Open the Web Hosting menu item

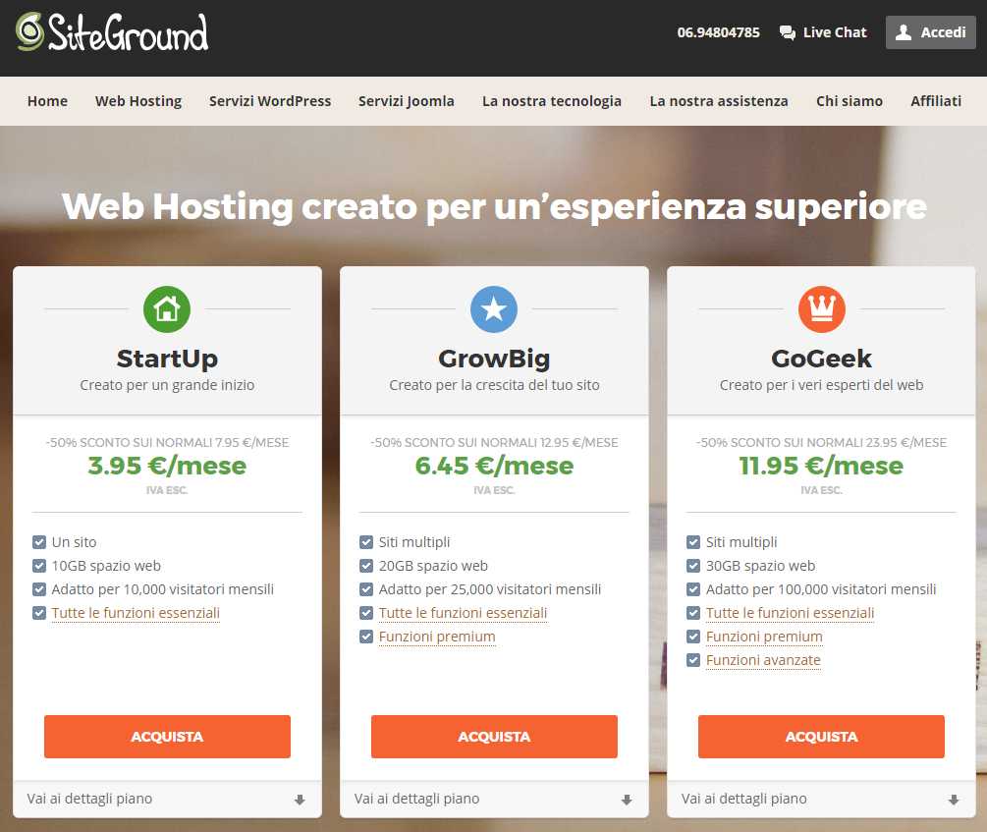tap(138, 101)
